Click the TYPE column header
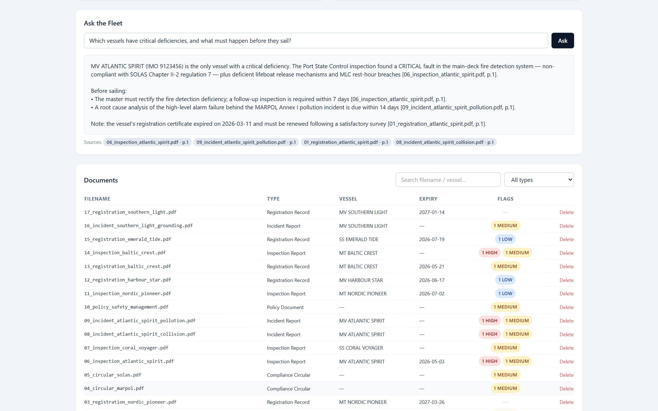658x411 pixels. [x=273, y=199]
